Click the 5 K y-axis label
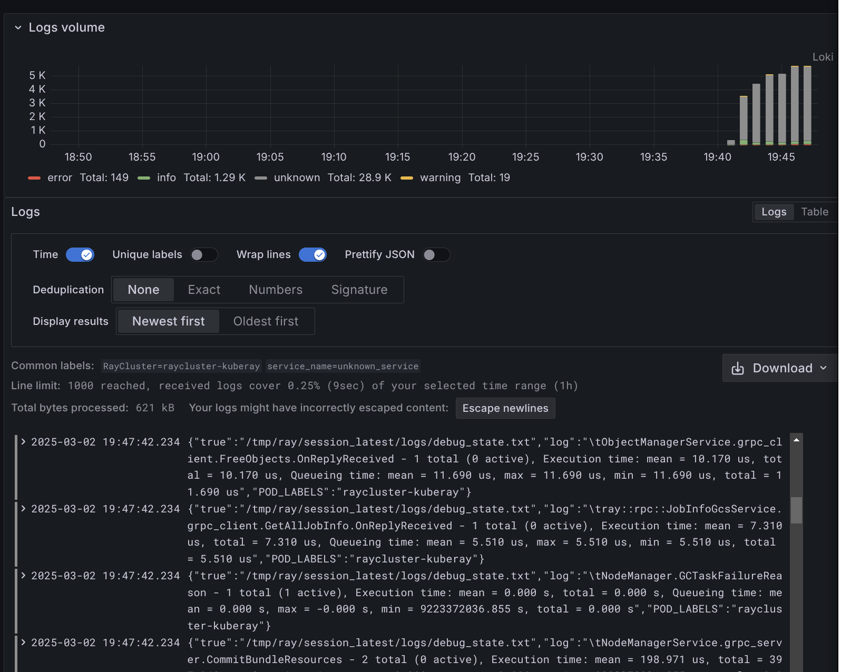 pyautogui.click(x=37, y=75)
